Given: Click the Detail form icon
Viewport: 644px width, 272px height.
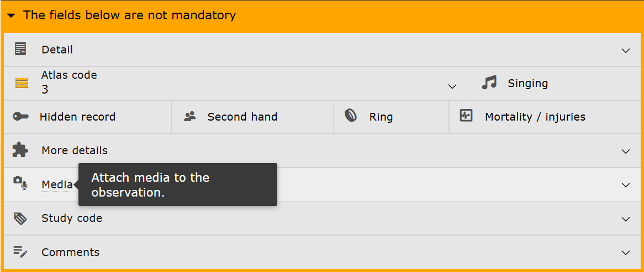Looking at the screenshot, I should tap(20, 49).
